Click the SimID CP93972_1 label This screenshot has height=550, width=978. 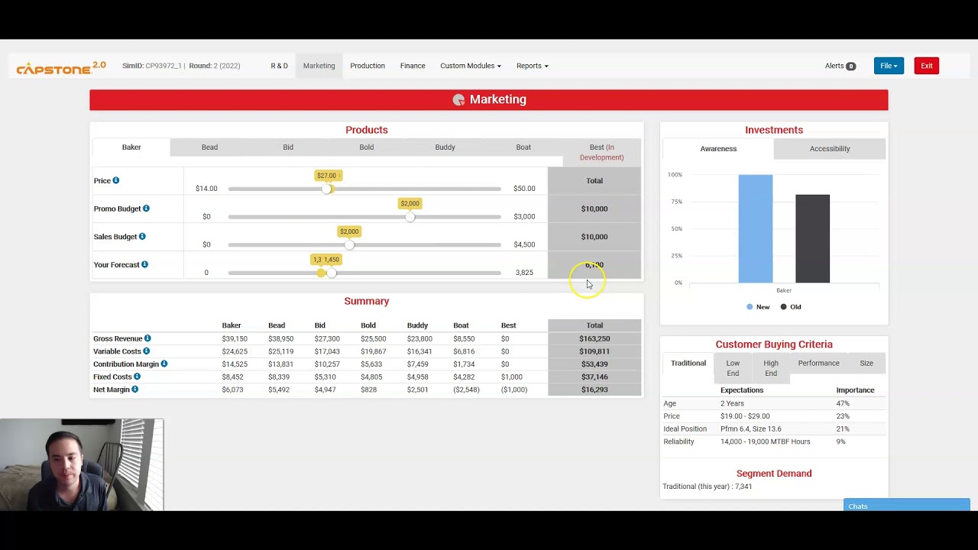(x=151, y=66)
